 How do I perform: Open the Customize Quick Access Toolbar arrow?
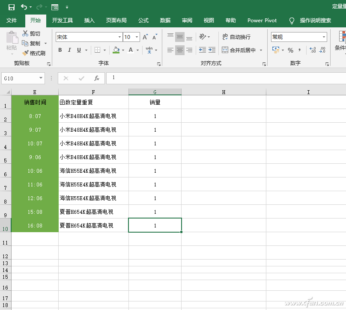(67, 8)
